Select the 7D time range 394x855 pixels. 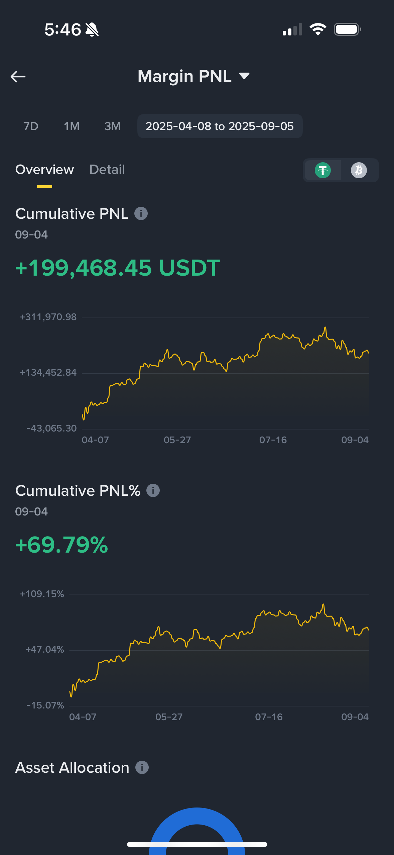(31, 126)
